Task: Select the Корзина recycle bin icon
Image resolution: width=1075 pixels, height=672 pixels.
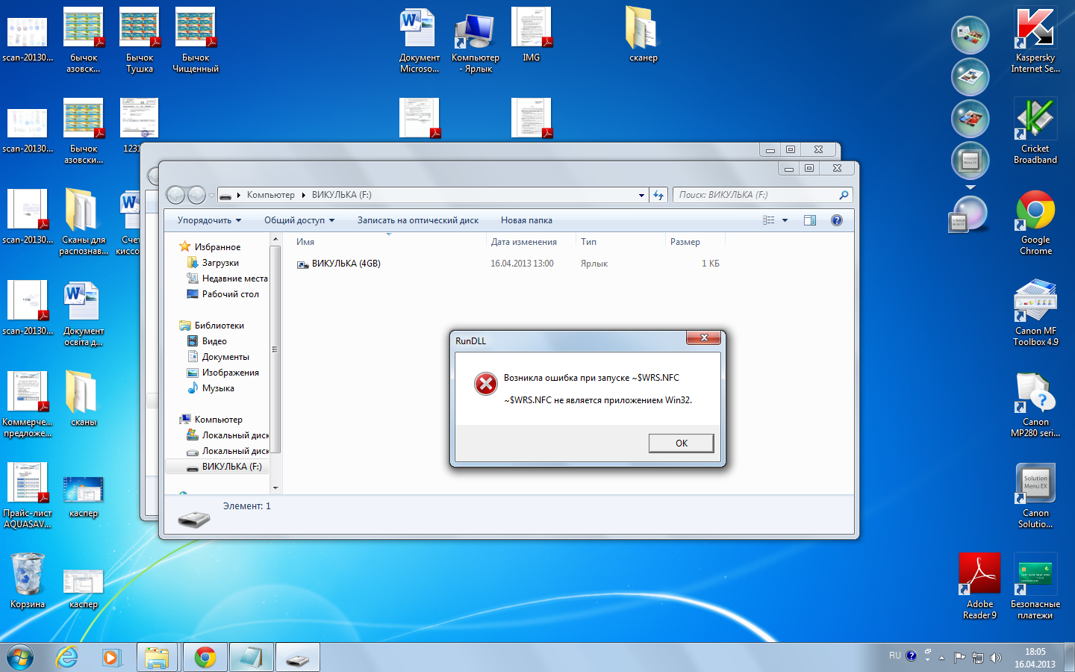Action: point(28,581)
